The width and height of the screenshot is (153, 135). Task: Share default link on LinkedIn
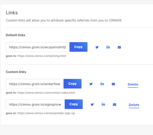click(108, 47)
